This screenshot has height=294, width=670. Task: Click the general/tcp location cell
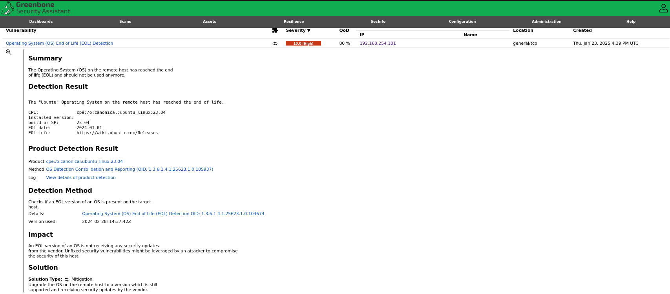pyautogui.click(x=525, y=44)
